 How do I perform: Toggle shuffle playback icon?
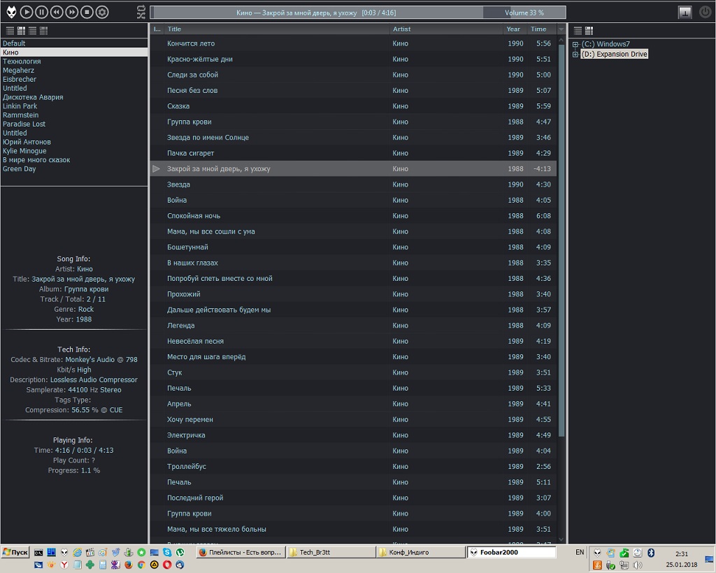pyautogui.click(x=141, y=15)
